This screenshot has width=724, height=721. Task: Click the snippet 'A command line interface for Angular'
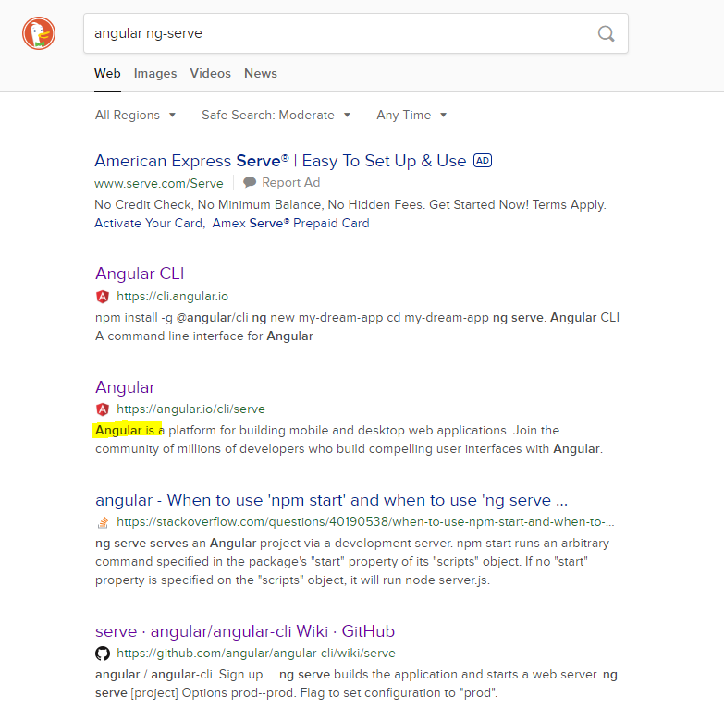(x=204, y=336)
